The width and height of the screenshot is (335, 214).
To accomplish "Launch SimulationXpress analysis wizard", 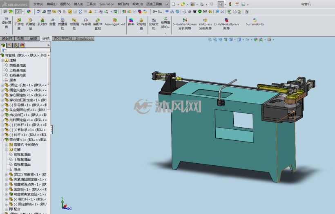I will (x=185, y=24).
